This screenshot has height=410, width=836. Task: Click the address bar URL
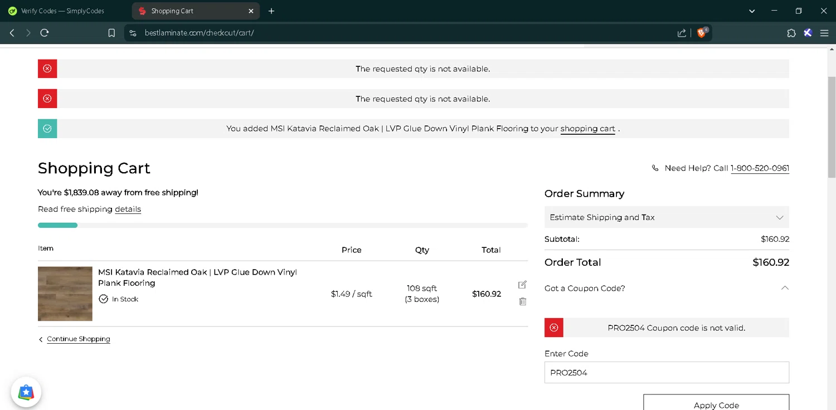pos(200,33)
